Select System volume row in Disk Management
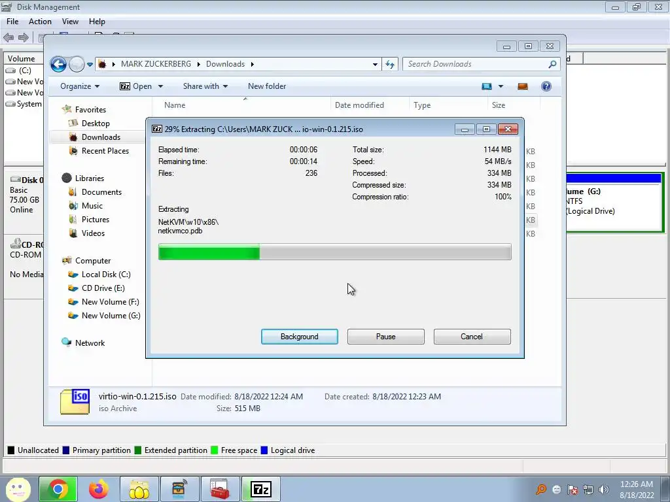The image size is (670, 502). [x=24, y=104]
